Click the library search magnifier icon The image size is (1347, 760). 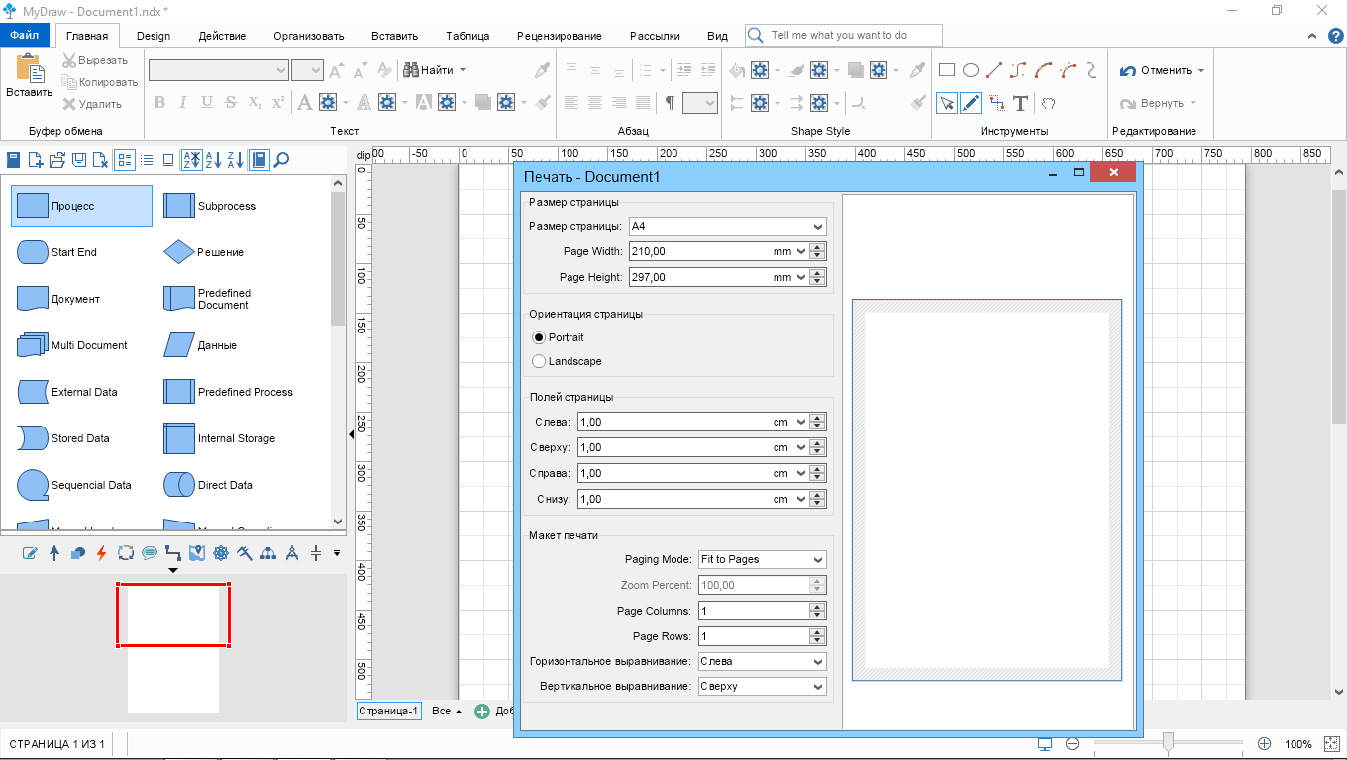coord(281,160)
